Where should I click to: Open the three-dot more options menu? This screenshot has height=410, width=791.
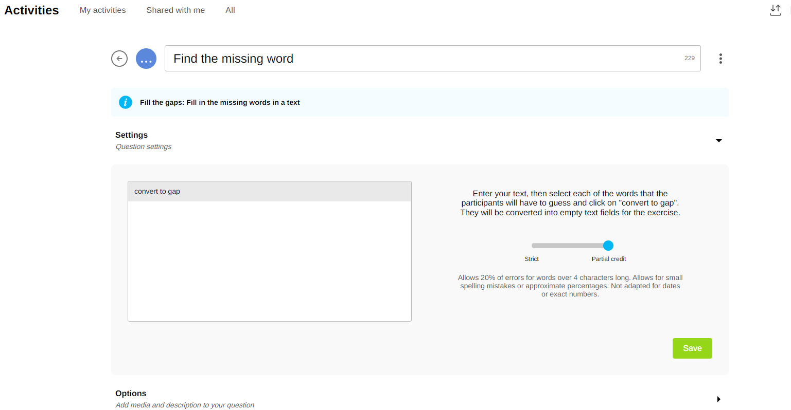(x=720, y=59)
